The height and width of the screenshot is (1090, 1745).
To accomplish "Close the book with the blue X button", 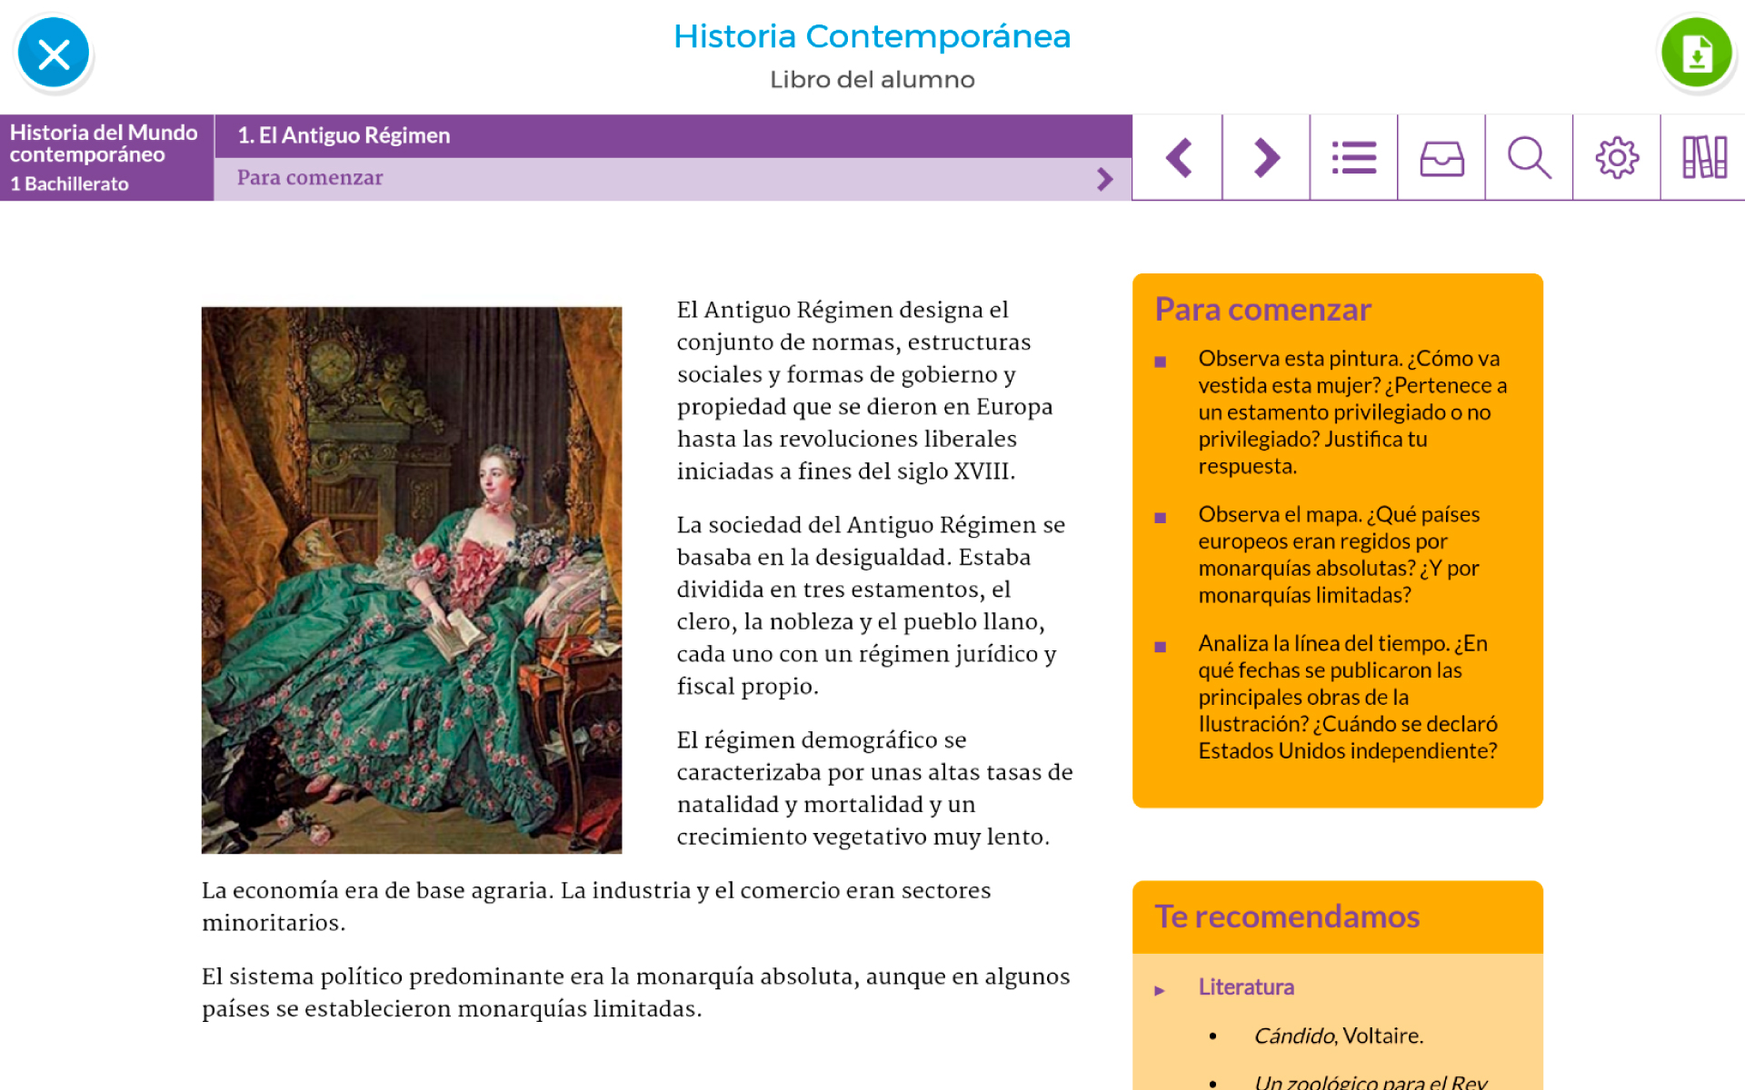I will [54, 54].
